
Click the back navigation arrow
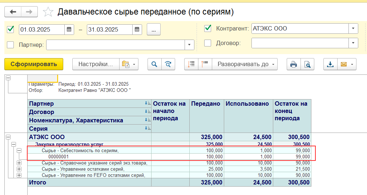[13, 12]
